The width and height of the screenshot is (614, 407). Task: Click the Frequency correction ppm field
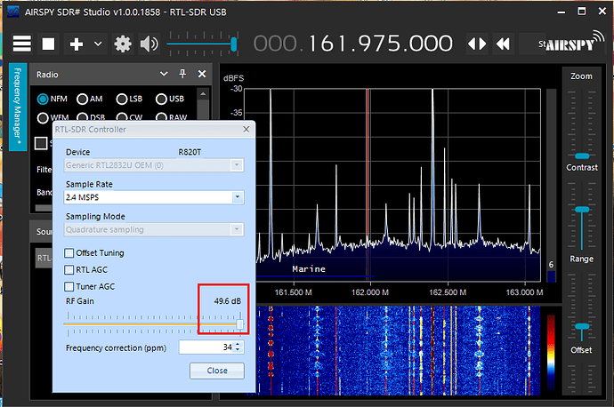coord(206,347)
